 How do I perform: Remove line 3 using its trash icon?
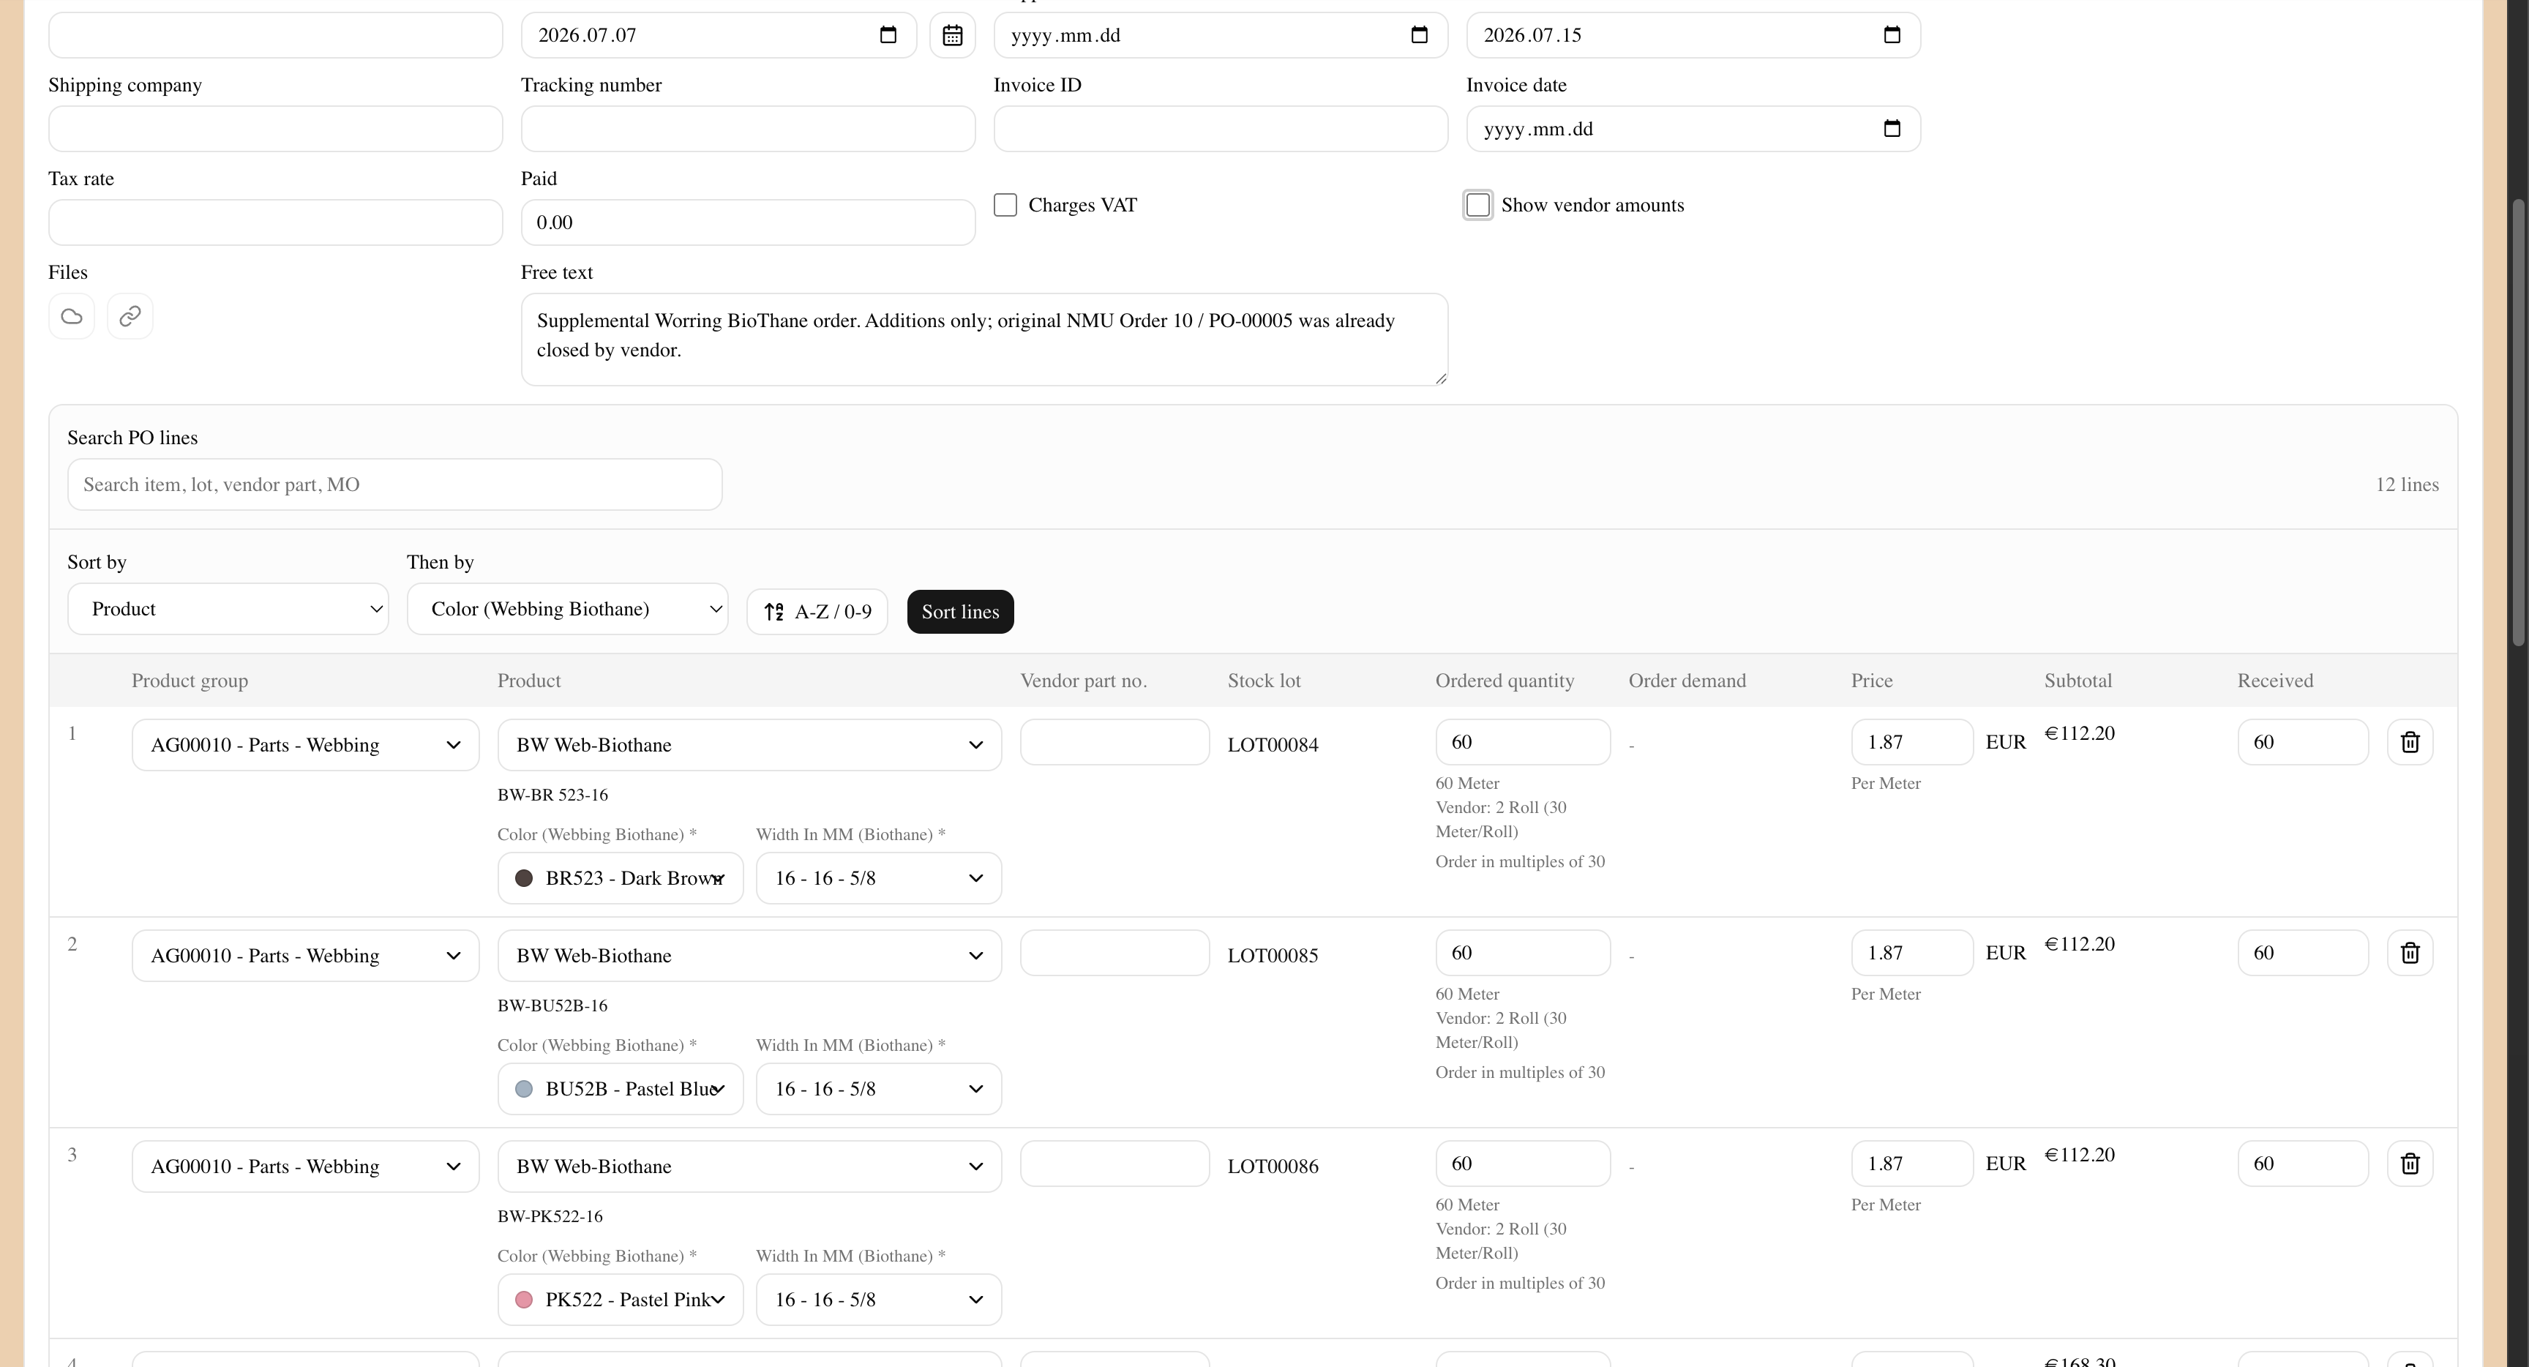click(2410, 1164)
